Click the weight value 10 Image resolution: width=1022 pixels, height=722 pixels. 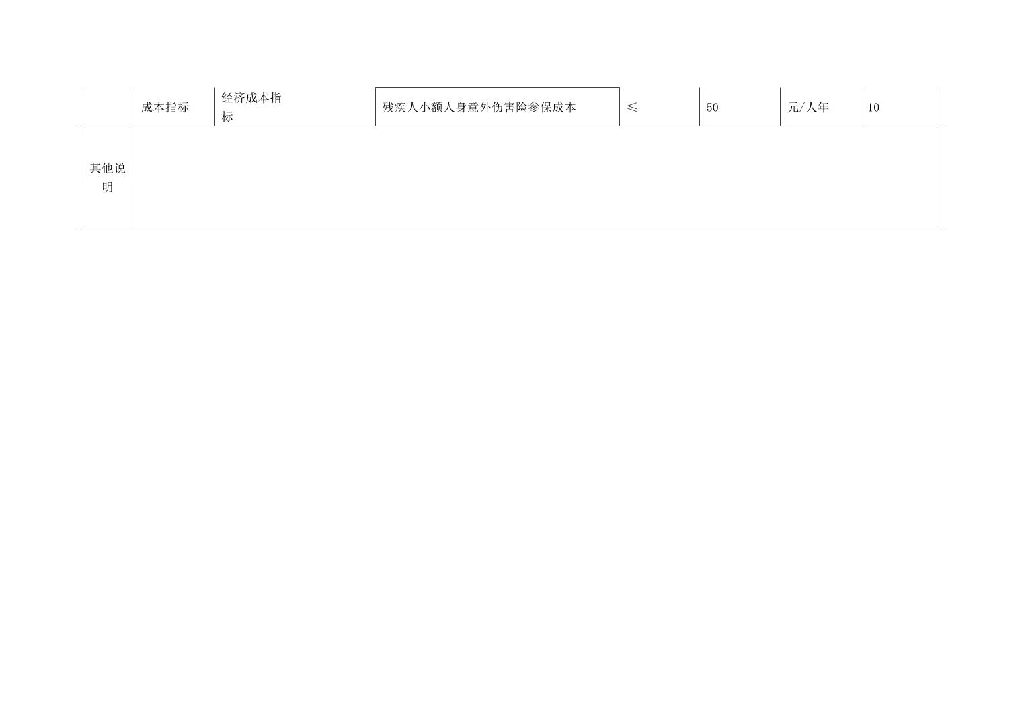[873, 107]
